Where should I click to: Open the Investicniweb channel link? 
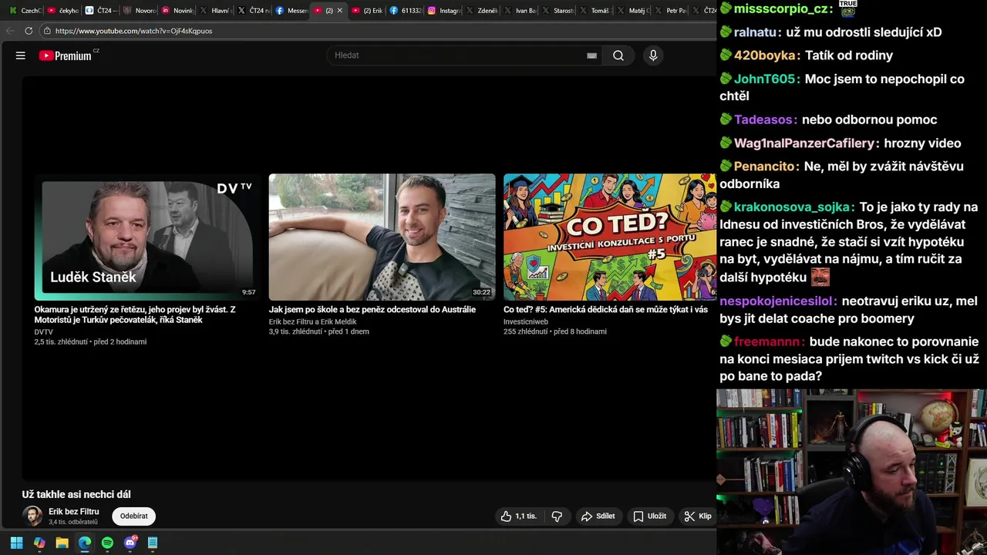[x=526, y=322]
